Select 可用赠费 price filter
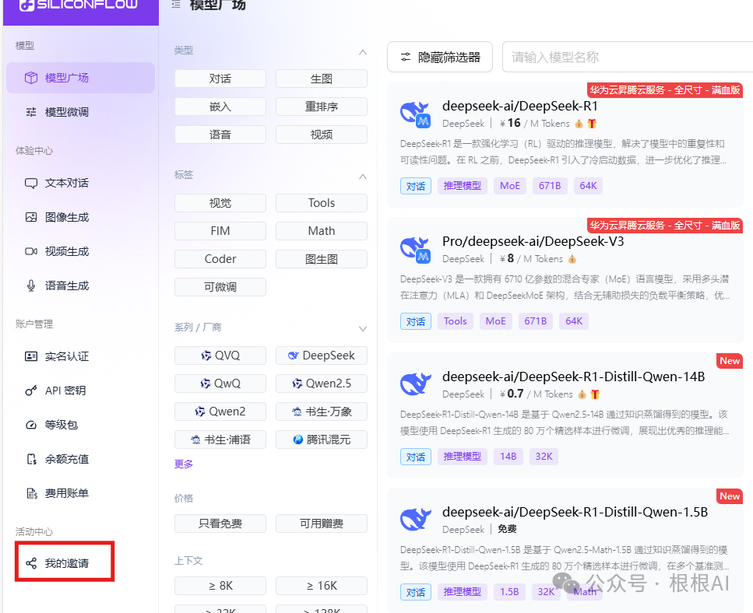 322,524
